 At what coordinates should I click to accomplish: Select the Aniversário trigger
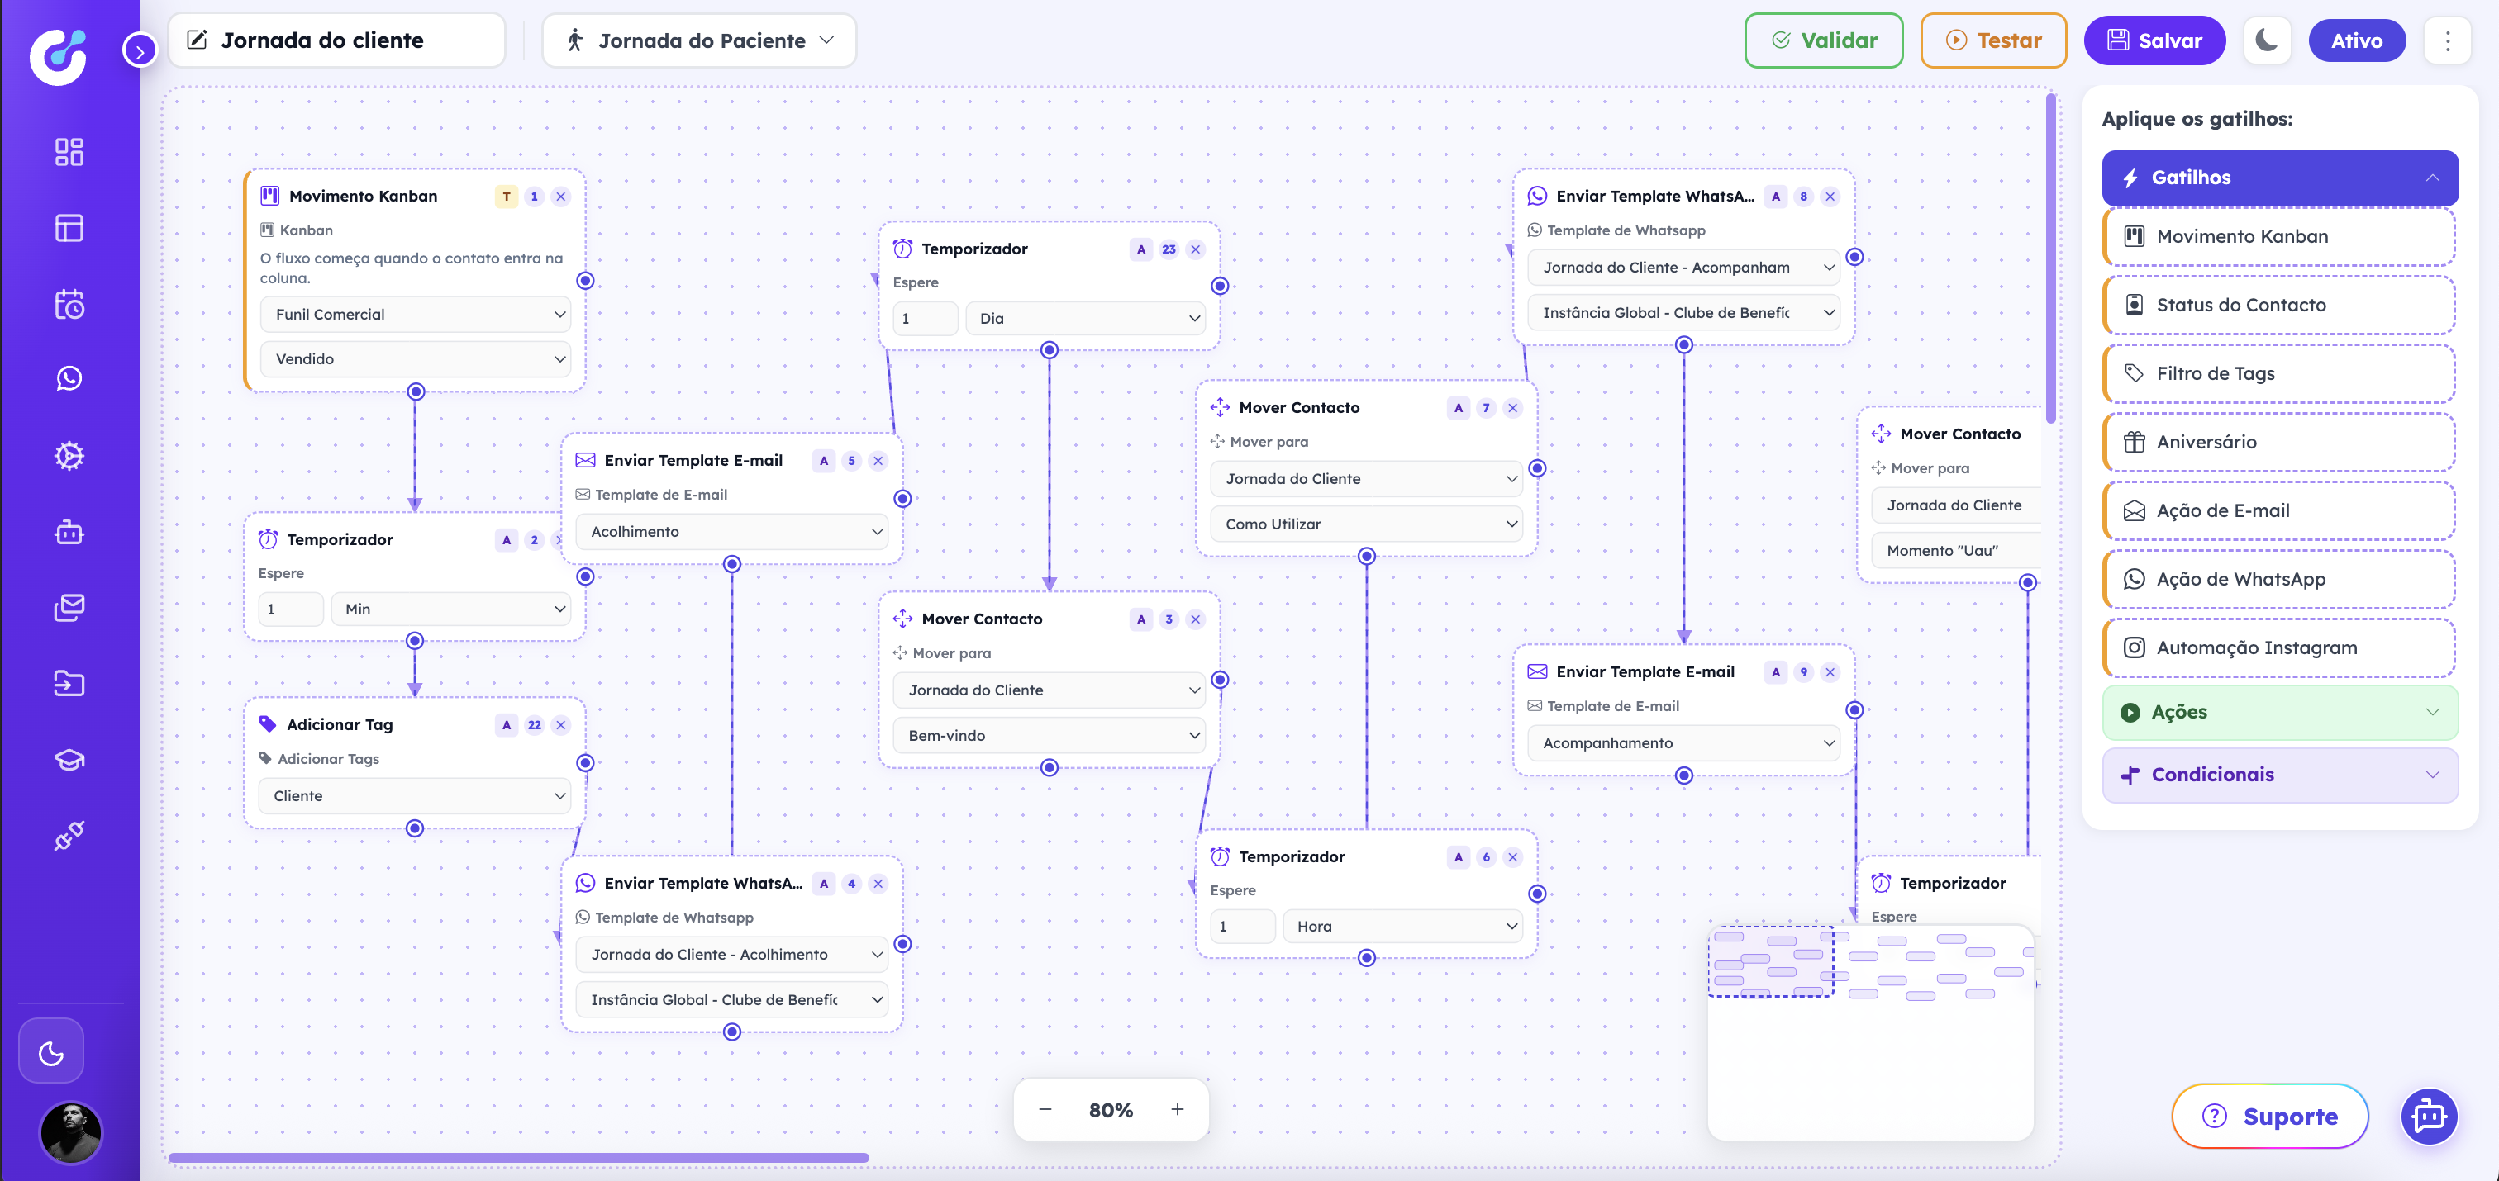2280,442
